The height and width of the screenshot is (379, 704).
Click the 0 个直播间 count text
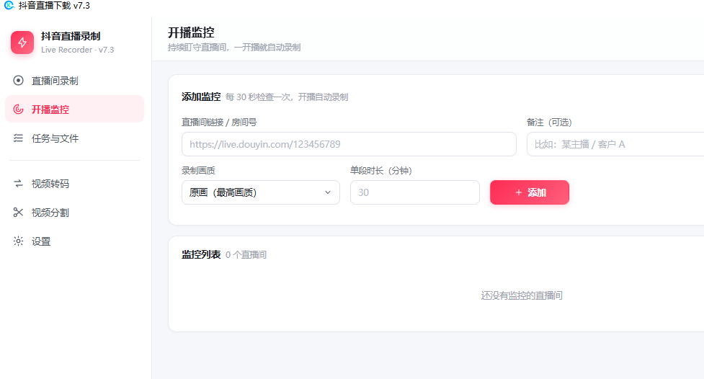point(246,254)
